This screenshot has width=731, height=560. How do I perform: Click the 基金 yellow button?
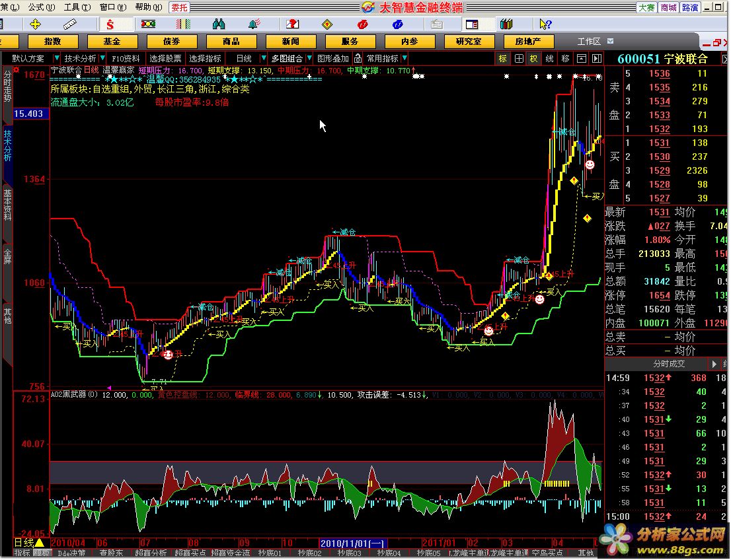(x=112, y=42)
